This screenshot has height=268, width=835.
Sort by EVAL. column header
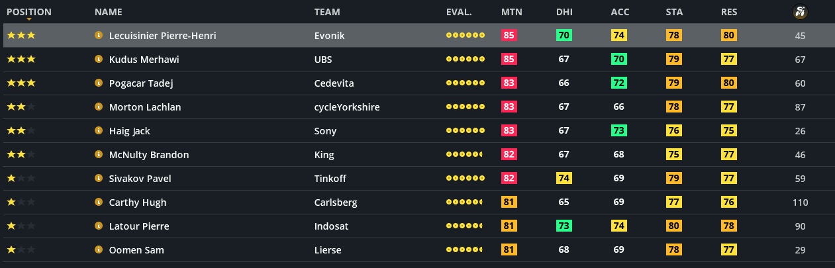tap(459, 12)
